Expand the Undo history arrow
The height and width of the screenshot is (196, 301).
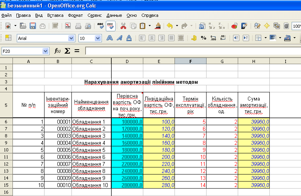177,26
